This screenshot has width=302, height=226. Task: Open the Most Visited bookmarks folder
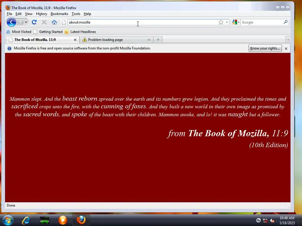tap(19, 32)
